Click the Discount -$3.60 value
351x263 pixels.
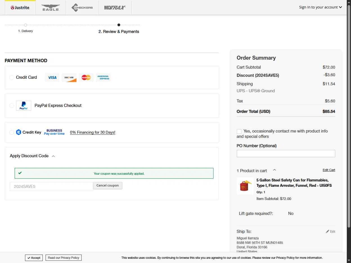(x=329, y=75)
